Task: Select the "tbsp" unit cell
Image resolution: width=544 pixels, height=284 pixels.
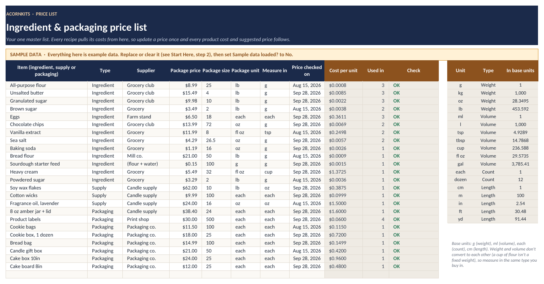Action: click(x=460, y=140)
